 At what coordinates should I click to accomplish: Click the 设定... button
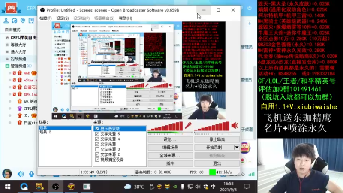click(170, 139)
